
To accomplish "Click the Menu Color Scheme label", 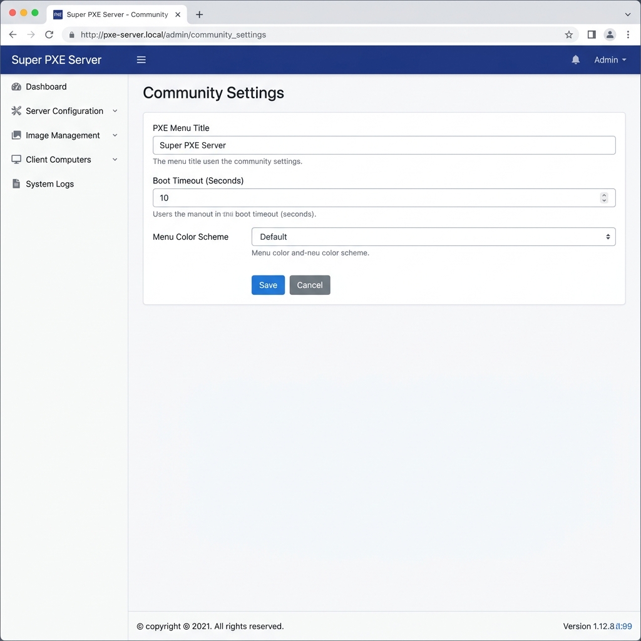I will (190, 237).
